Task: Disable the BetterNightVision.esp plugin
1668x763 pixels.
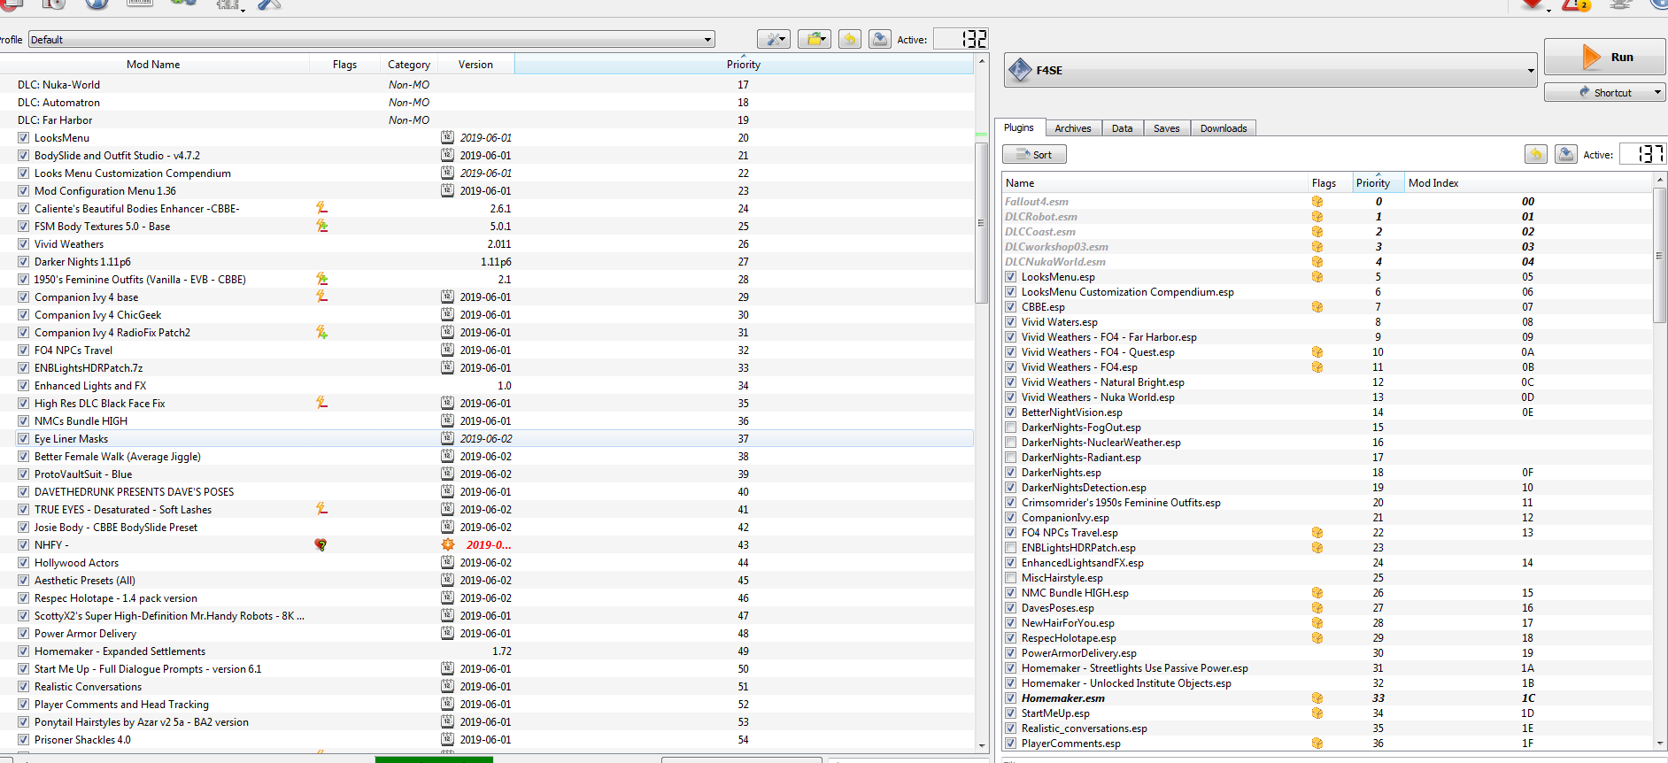Action: point(1010,412)
